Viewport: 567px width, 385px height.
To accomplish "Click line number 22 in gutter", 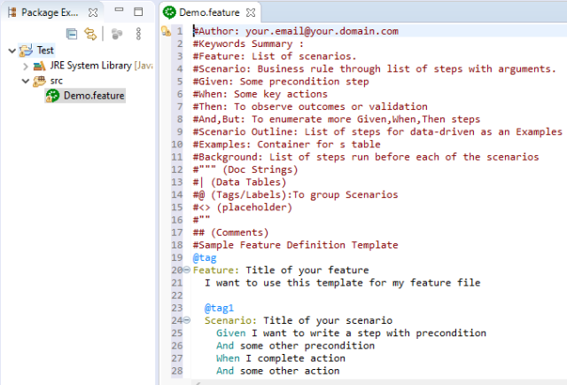I will 177,295.
